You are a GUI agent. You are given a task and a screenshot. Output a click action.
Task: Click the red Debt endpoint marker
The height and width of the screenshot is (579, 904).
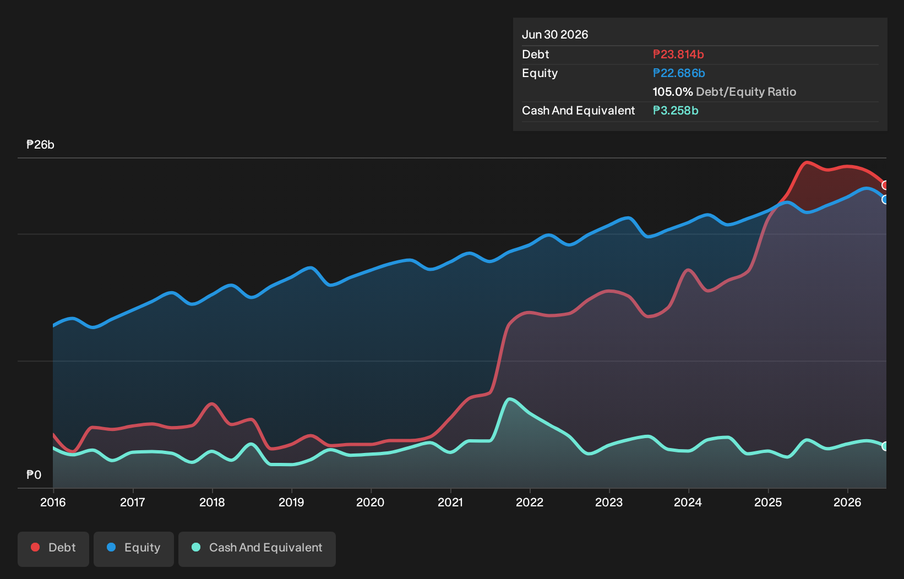click(885, 185)
